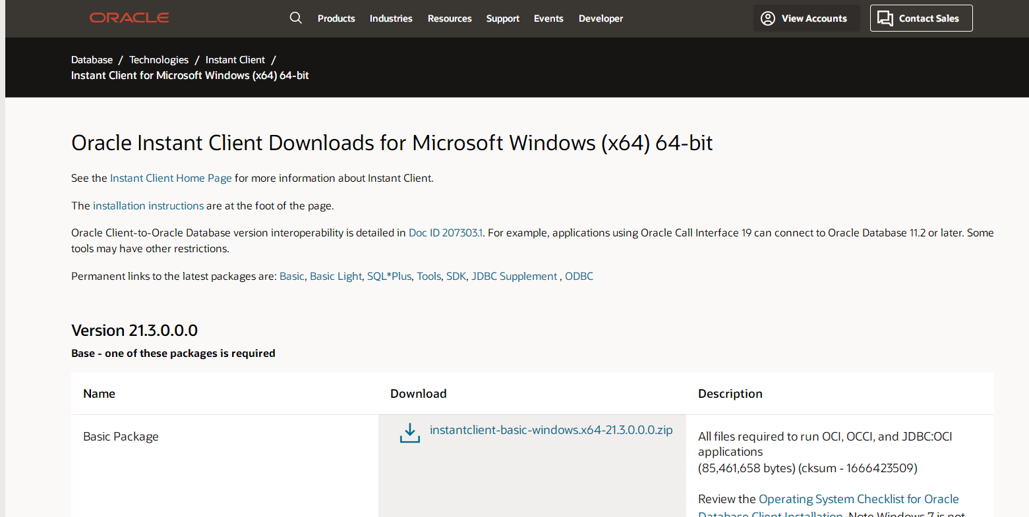This screenshot has width=1029, height=517.
Task: Download instantclient-basic-windows.x64-21.3.0.0.0.zip
Action: 551,430
